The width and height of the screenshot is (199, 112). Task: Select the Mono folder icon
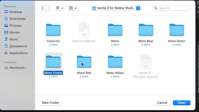[115, 30]
